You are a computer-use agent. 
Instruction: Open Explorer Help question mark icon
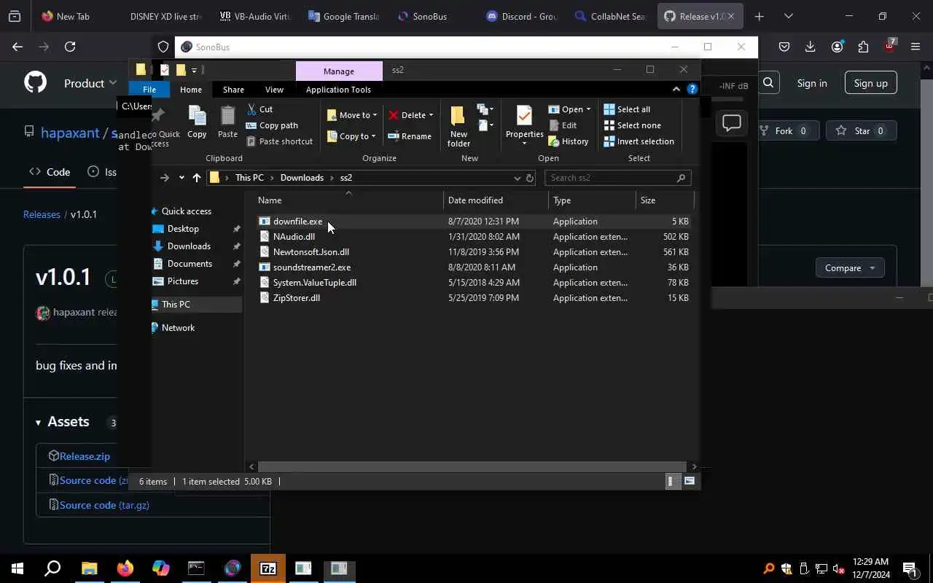pos(692,89)
